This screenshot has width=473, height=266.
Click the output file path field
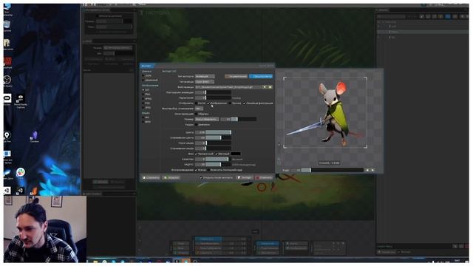coord(228,87)
